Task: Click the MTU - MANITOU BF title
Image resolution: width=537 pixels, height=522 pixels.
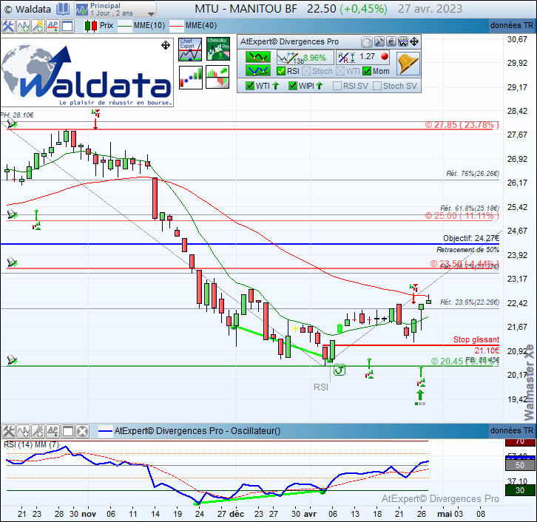Action: [x=246, y=9]
